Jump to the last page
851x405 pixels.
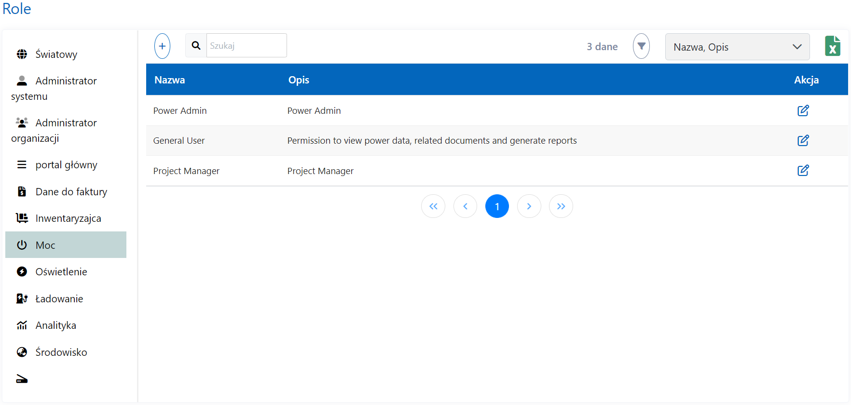(x=561, y=206)
